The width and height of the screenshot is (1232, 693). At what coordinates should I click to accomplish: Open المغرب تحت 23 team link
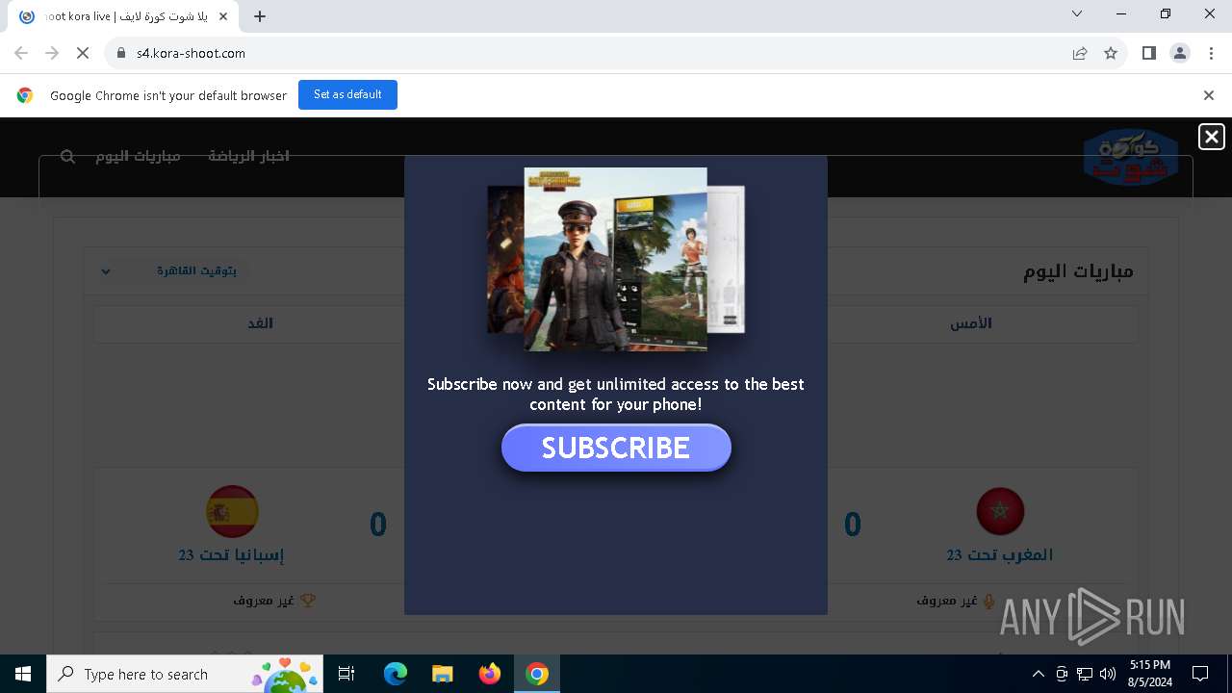[1000, 555]
